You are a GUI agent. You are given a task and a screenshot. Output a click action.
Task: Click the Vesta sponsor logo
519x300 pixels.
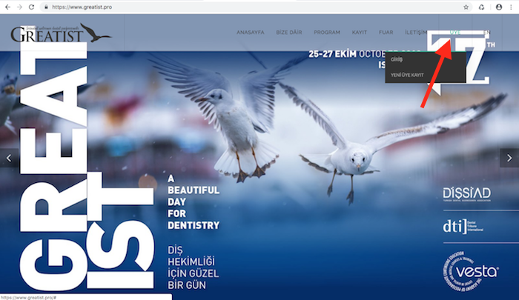[471, 272]
